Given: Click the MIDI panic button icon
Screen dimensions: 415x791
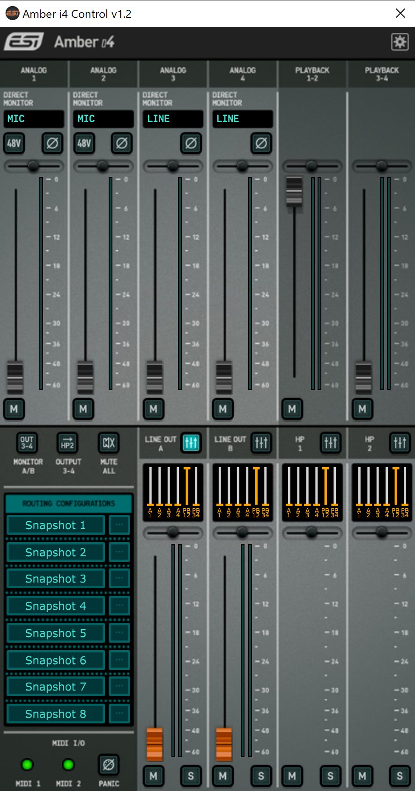Looking at the screenshot, I should (x=109, y=765).
